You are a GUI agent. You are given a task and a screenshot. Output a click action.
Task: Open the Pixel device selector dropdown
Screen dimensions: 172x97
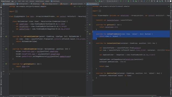coord(112,1)
